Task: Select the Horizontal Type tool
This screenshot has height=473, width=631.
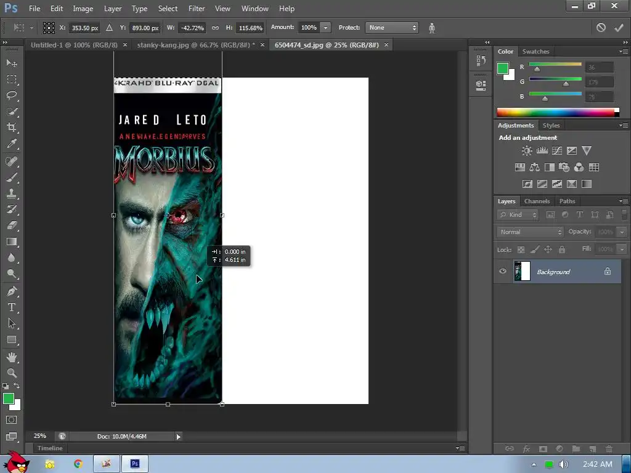Action: 12,307
